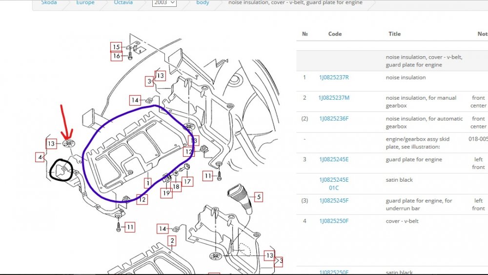488x275 pixels.
Task: Click the 'satin black' text under 1J0825245E
Action: coord(399,180)
